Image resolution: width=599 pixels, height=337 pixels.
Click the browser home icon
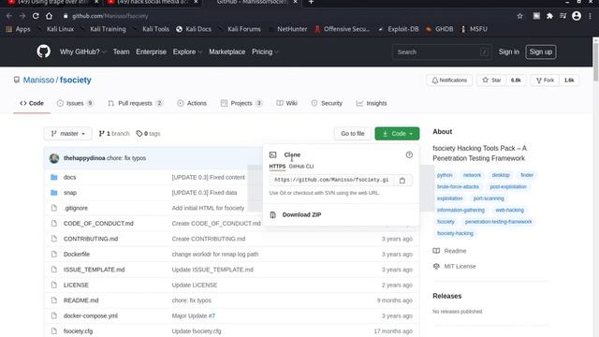(49, 16)
